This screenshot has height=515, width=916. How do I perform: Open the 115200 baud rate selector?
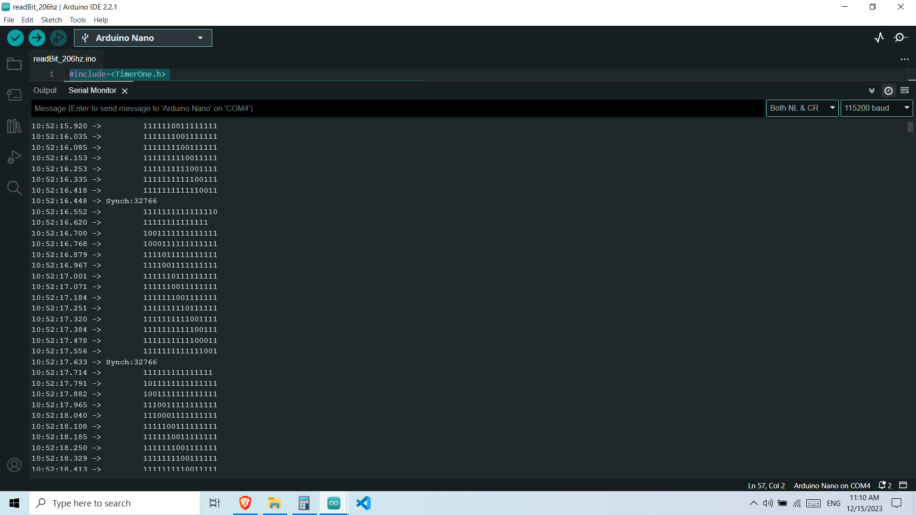pyautogui.click(x=876, y=108)
